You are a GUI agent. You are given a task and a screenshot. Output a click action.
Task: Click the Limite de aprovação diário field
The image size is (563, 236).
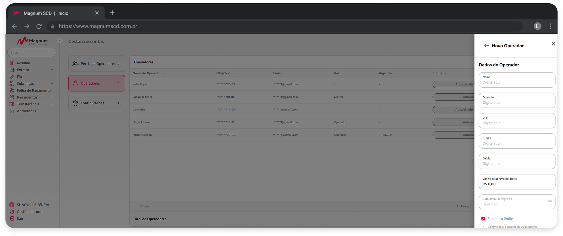517,182
